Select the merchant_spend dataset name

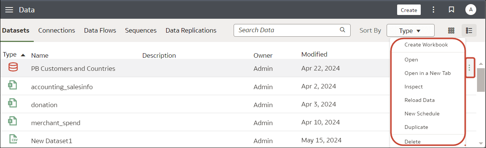55,123
